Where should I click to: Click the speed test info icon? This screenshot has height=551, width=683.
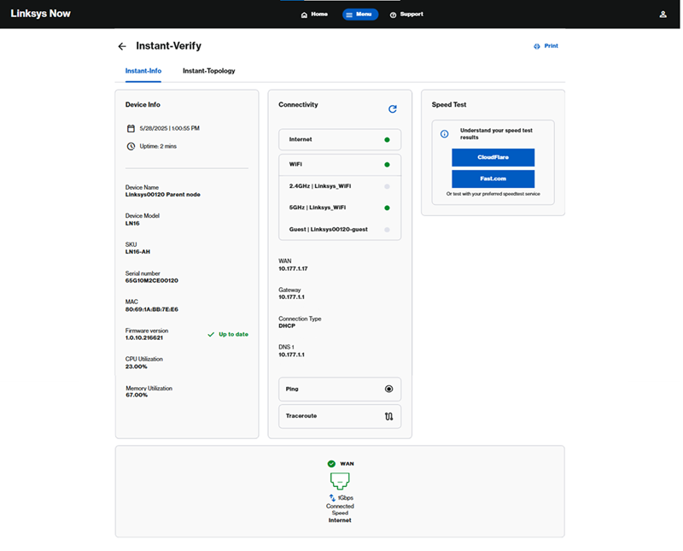point(443,132)
